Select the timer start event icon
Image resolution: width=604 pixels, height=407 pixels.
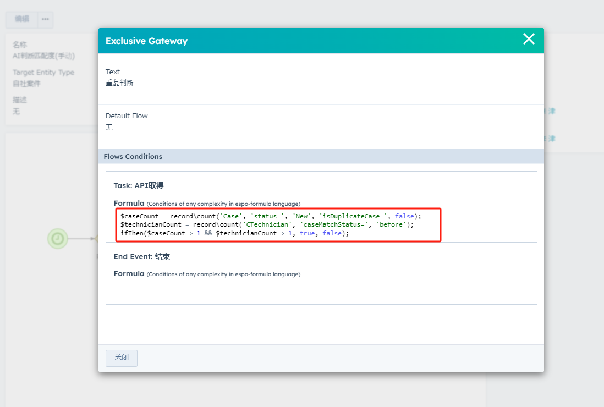pyautogui.click(x=57, y=238)
